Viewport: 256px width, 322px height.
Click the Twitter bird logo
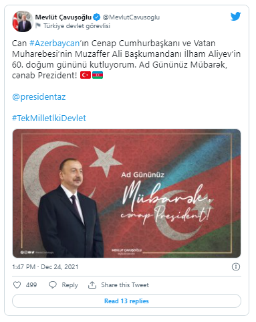(x=235, y=17)
